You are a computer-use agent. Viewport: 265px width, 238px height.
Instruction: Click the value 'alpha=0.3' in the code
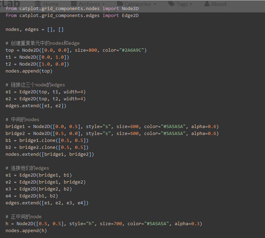[187, 224]
